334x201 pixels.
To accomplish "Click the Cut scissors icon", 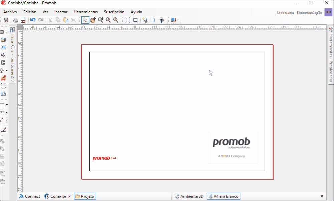I will [50, 20].
